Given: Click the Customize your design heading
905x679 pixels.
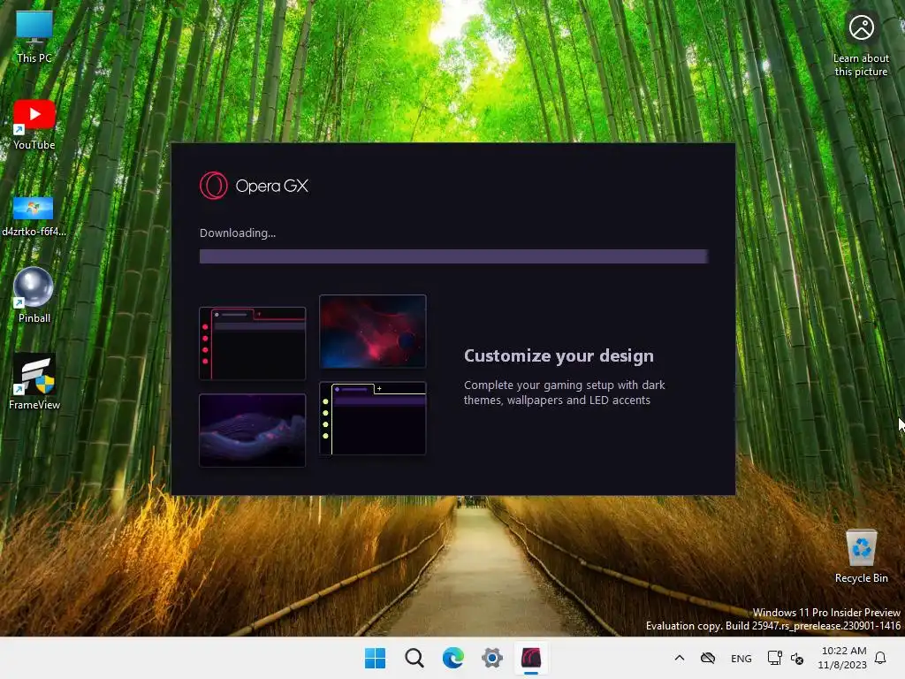Looking at the screenshot, I should (559, 355).
